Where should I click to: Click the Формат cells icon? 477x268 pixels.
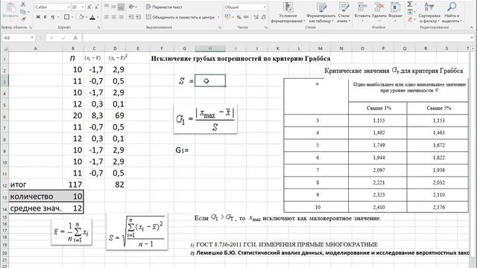[395, 7]
